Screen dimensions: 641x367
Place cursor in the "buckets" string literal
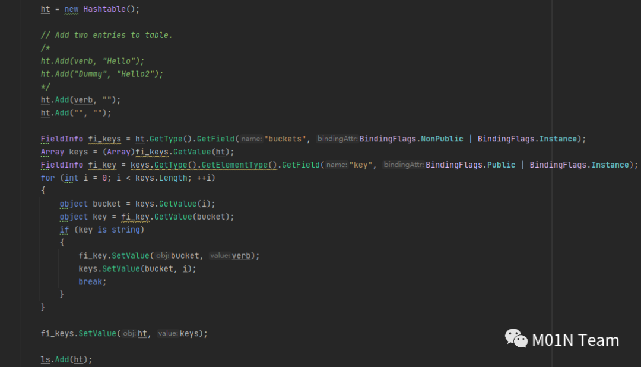(287, 139)
